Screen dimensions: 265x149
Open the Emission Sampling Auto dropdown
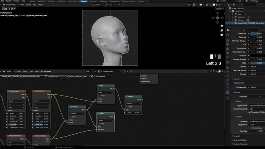click(x=257, y=109)
